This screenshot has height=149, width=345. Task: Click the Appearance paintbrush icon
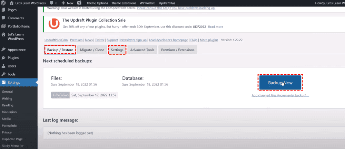[x=3, y=50]
